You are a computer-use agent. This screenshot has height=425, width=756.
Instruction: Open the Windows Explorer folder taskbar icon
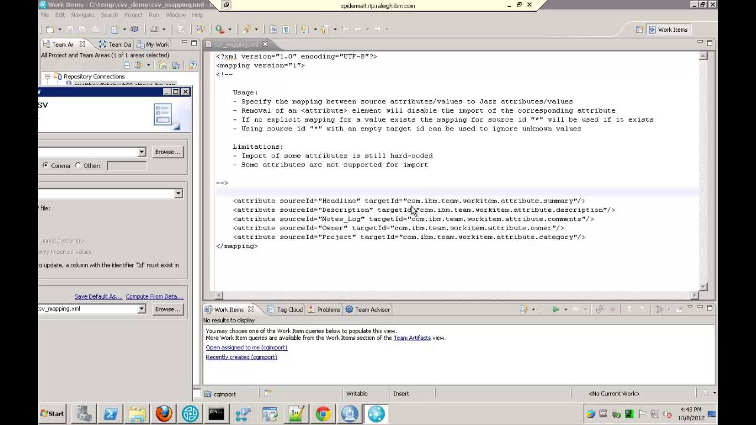pyautogui.click(x=137, y=414)
